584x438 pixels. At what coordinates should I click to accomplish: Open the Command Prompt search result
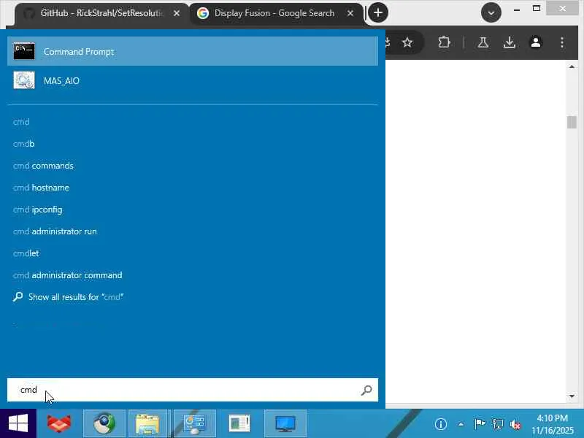point(193,51)
